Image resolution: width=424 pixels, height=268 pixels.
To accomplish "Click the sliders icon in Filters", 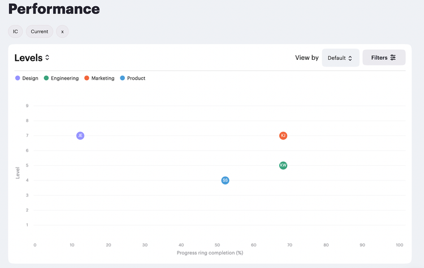I will (393, 58).
